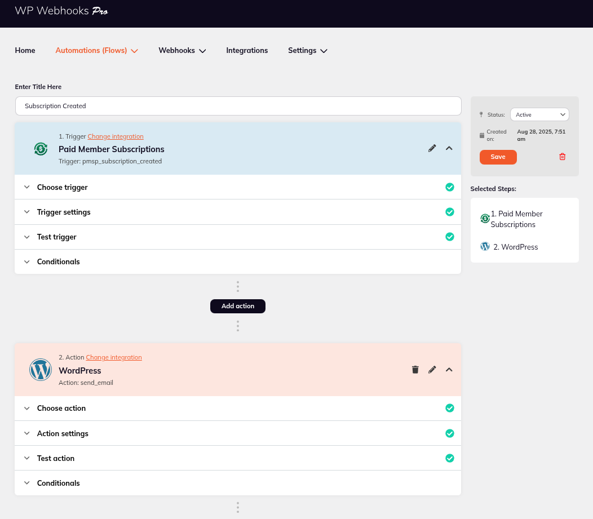Screen dimensions: 593x519
Task: Expand the WordPress action Conditionals section
Action: click(237, 483)
